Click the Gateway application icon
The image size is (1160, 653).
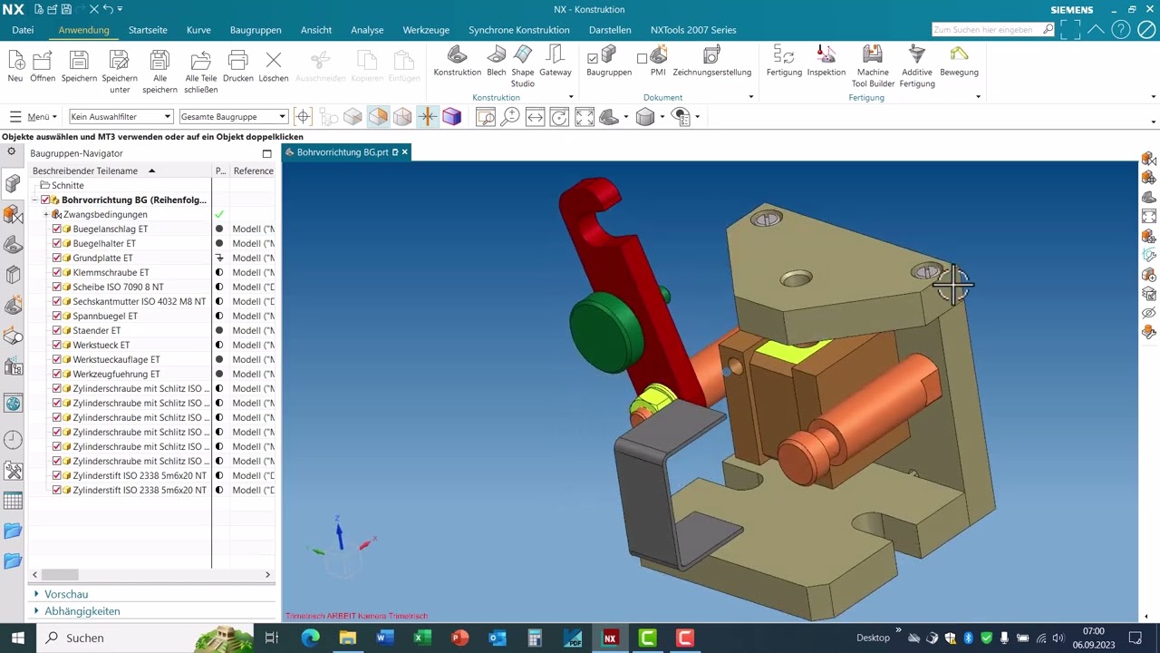click(556, 61)
